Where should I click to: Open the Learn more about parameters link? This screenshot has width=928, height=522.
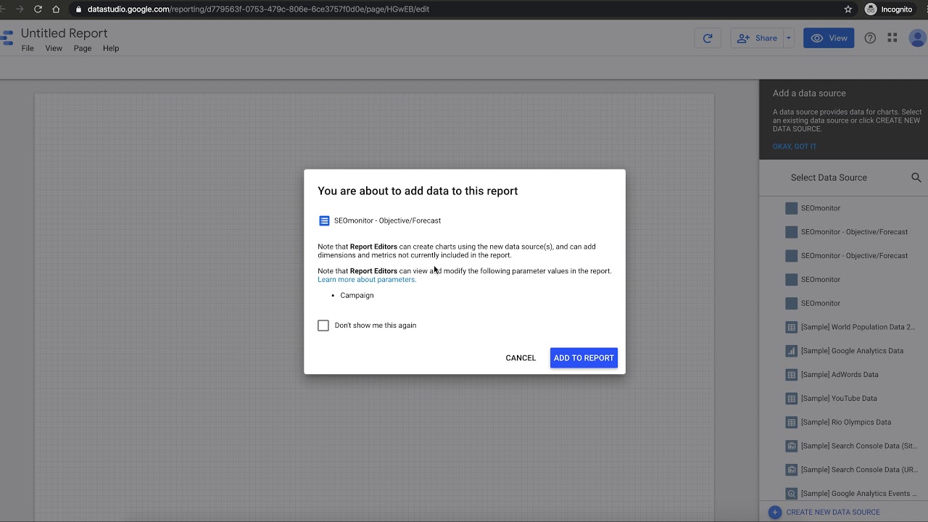367,280
